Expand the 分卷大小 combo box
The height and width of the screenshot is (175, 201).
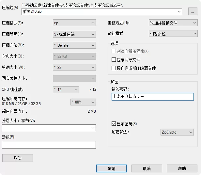(49, 128)
